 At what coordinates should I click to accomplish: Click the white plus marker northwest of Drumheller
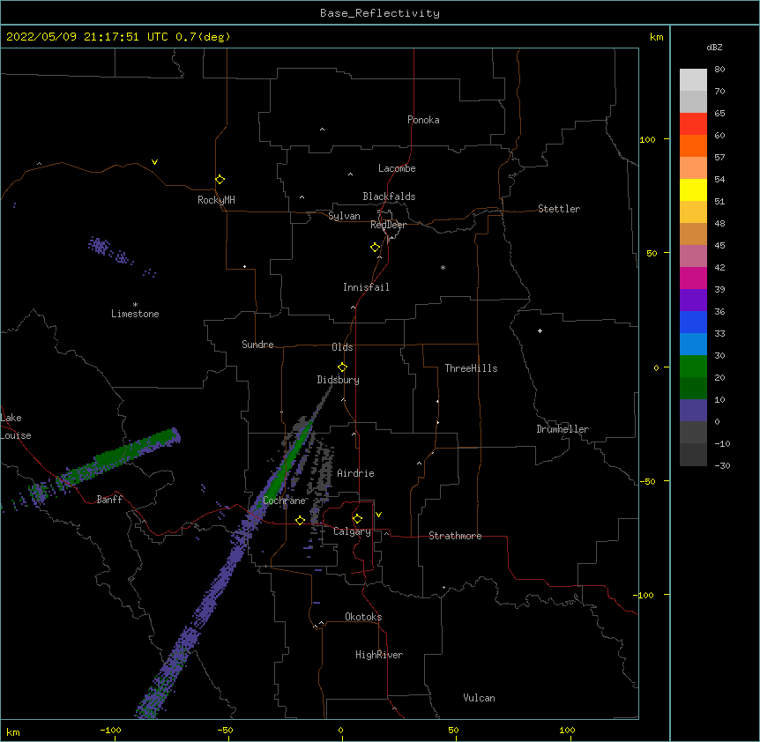(x=540, y=330)
